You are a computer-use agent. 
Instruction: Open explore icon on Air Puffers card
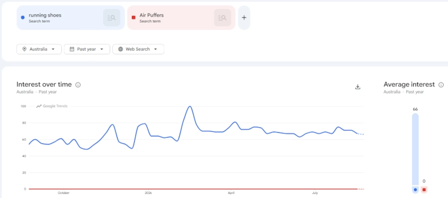(223, 18)
